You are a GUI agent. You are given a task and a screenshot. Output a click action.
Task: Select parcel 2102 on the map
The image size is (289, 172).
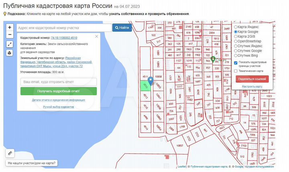tap(244, 145)
